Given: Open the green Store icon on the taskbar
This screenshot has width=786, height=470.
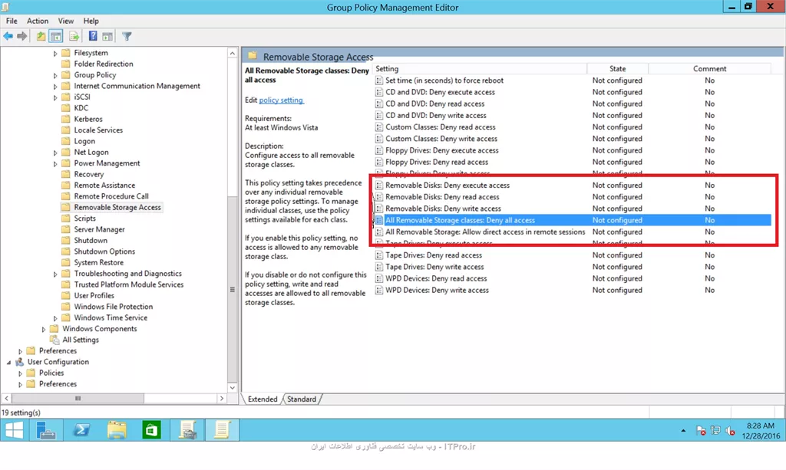Looking at the screenshot, I should point(151,430).
